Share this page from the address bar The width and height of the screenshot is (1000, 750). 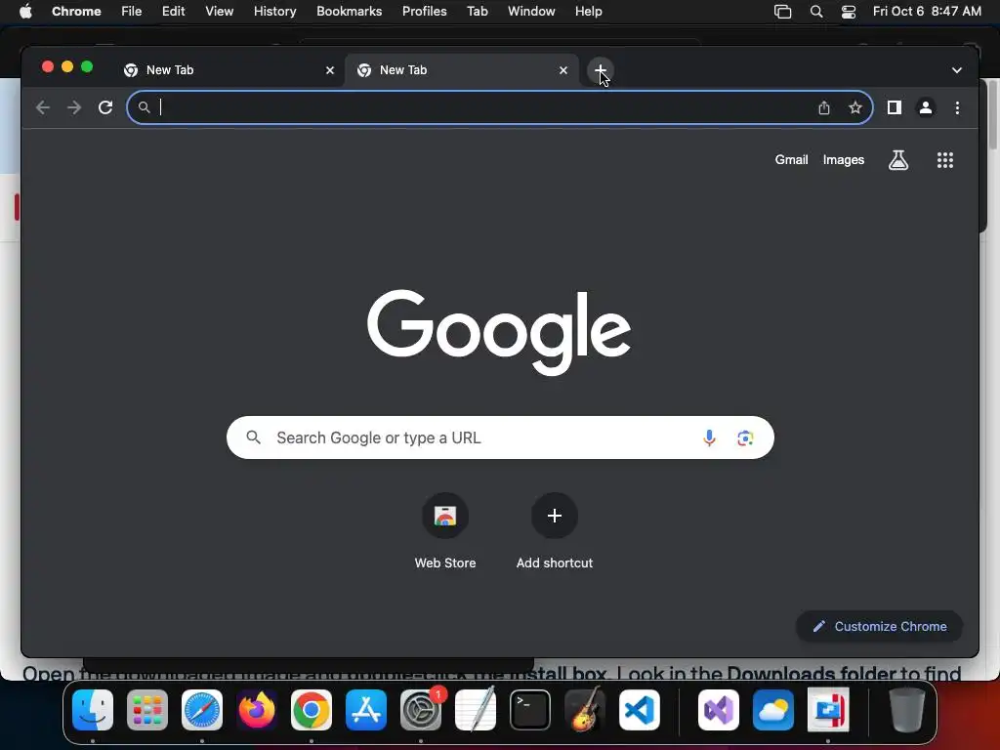coord(824,107)
